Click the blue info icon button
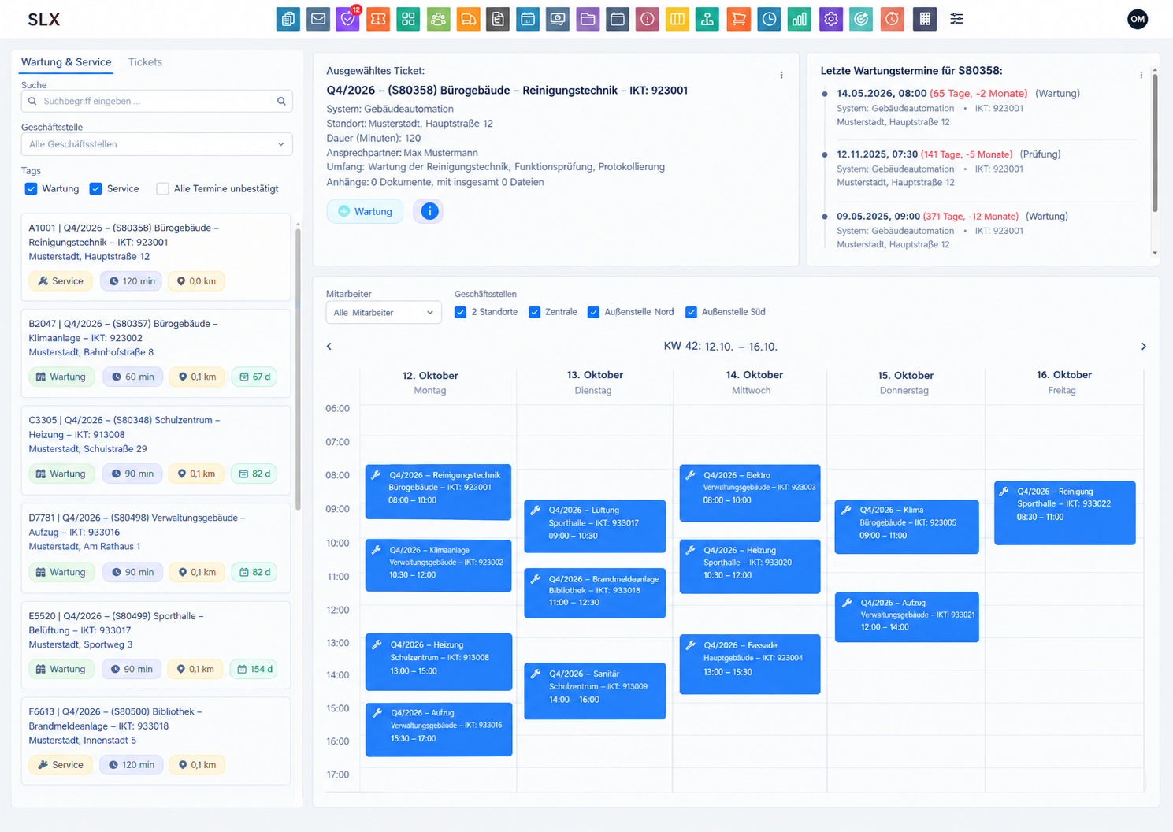 click(x=429, y=211)
